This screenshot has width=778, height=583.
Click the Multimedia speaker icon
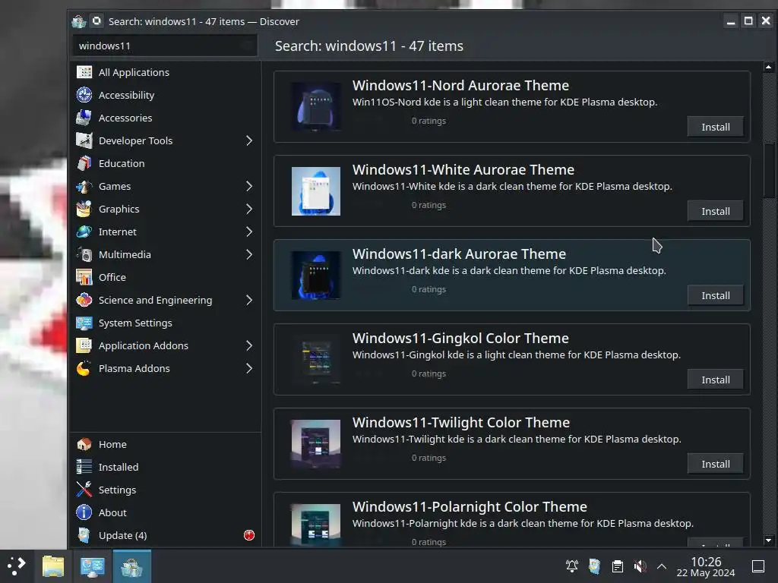pyautogui.click(x=84, y=254)
